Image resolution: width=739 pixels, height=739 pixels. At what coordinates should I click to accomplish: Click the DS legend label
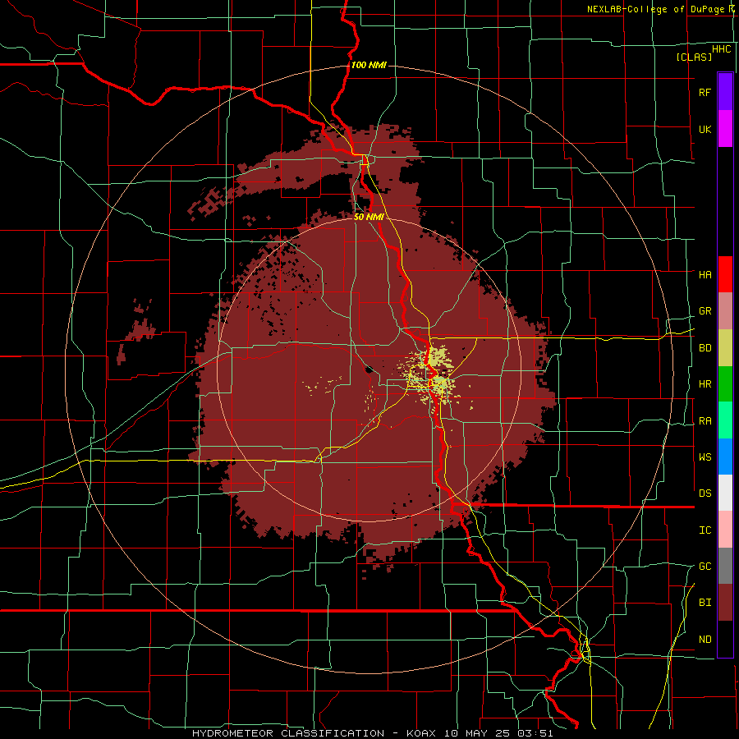(705, 493)
